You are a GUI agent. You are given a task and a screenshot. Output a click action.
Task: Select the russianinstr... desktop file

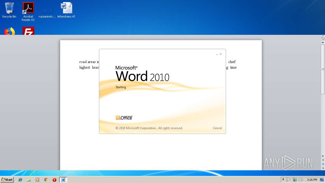47,12
